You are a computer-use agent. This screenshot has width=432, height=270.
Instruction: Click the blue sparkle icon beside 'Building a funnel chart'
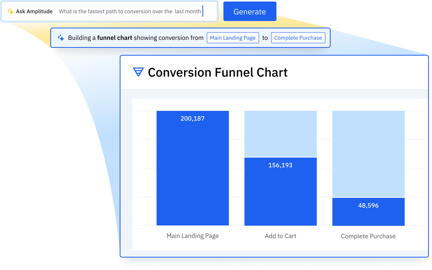(x=61, y=38)
